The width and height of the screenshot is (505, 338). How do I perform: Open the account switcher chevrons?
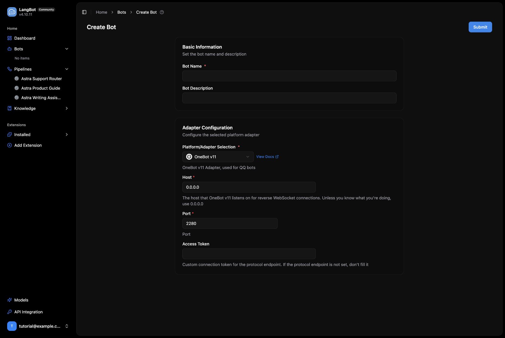point(67,326)
